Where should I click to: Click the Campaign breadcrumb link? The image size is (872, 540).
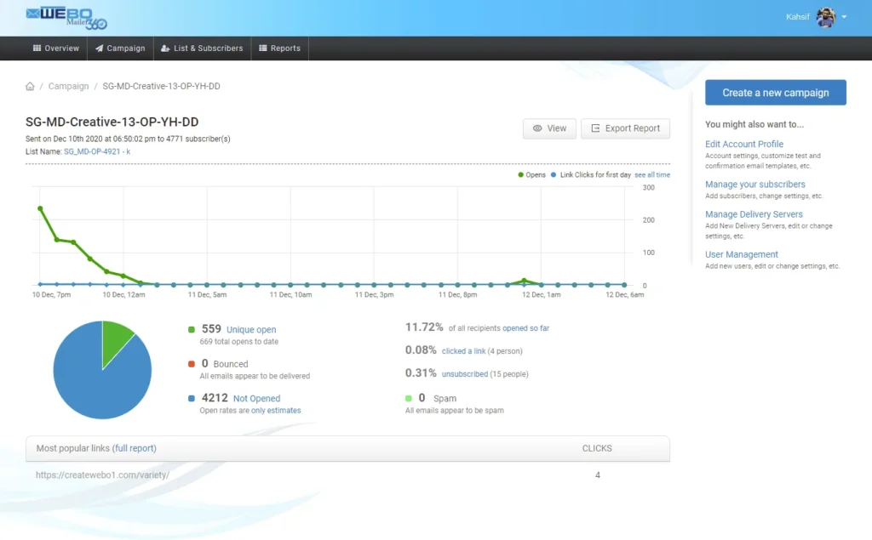pos(68,87)
